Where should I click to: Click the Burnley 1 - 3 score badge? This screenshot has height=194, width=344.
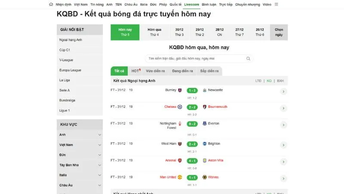pos(192,91)
